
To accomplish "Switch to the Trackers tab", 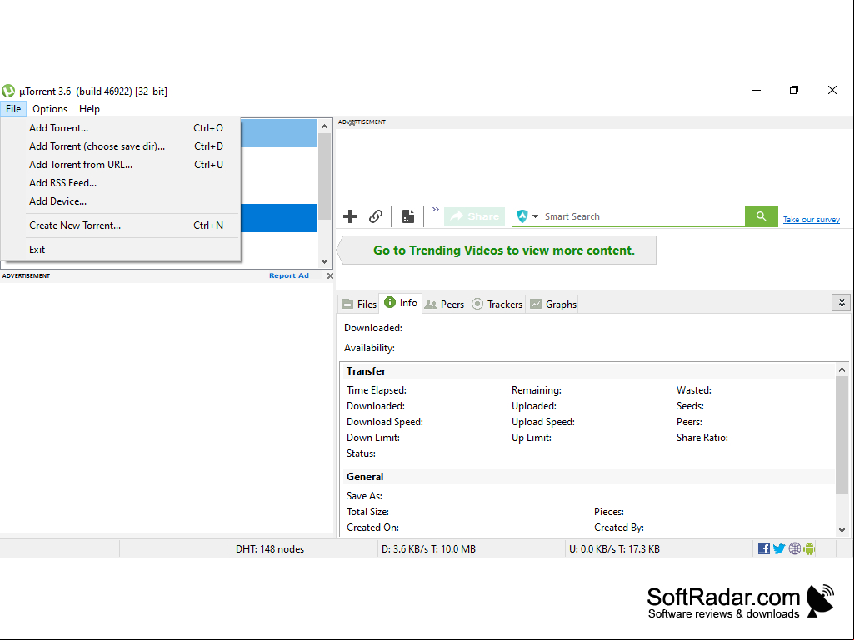I will [497, 305].
